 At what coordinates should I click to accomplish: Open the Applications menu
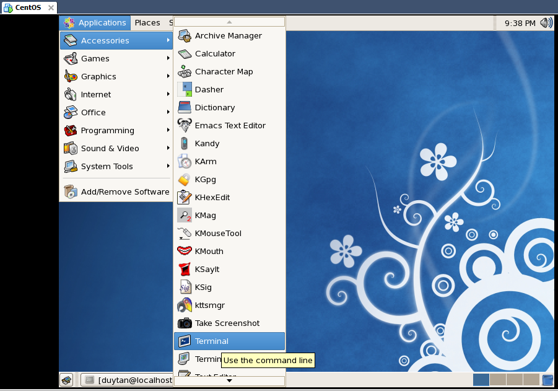[95, 23]
